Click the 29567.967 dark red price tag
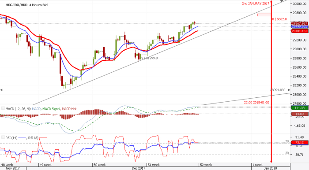Screen dimensions: 309x170 pyautogui.click(x=299, y=23)
